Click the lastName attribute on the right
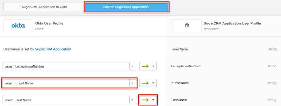The width and height of the screenshot is (281, 106). tap(179, 100)
